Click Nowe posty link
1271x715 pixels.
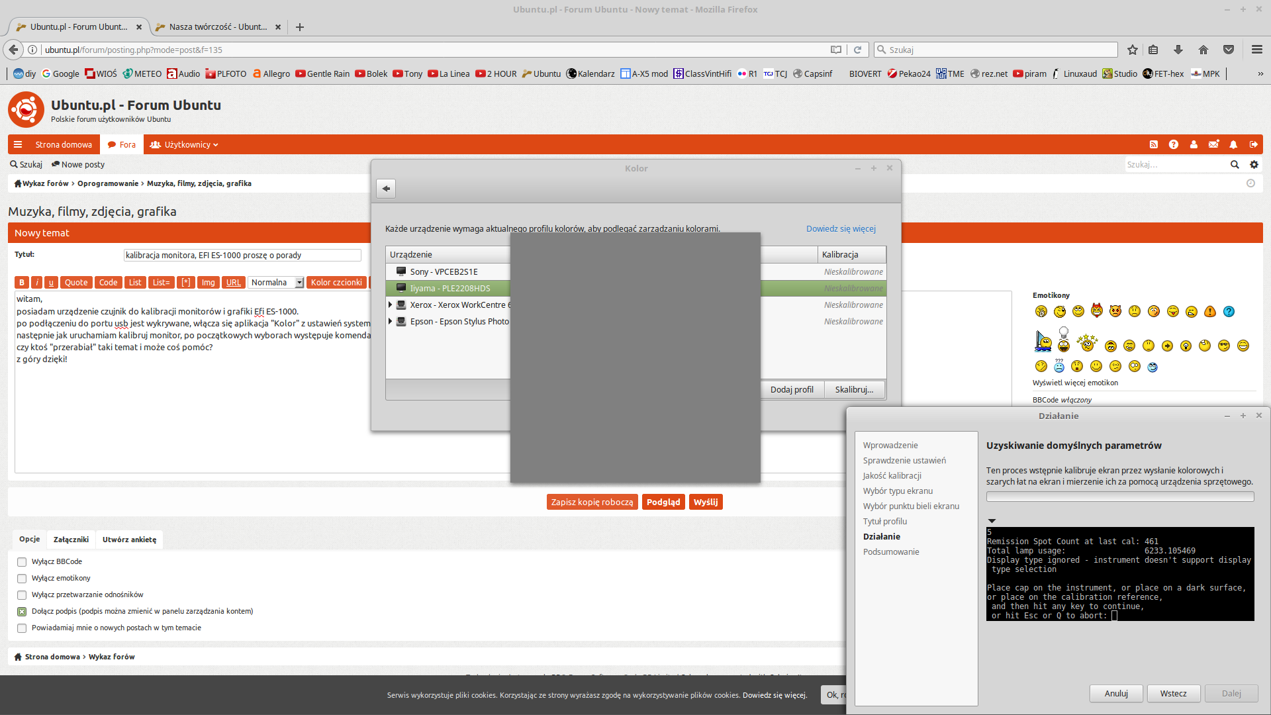tap(78, 164)
